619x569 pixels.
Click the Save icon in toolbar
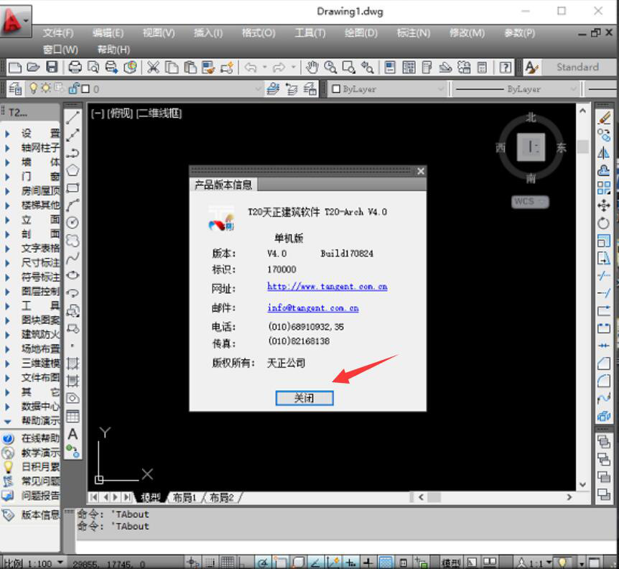[52, 68]
